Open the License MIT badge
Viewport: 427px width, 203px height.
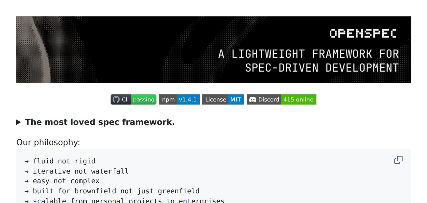[x=223, y=99]
